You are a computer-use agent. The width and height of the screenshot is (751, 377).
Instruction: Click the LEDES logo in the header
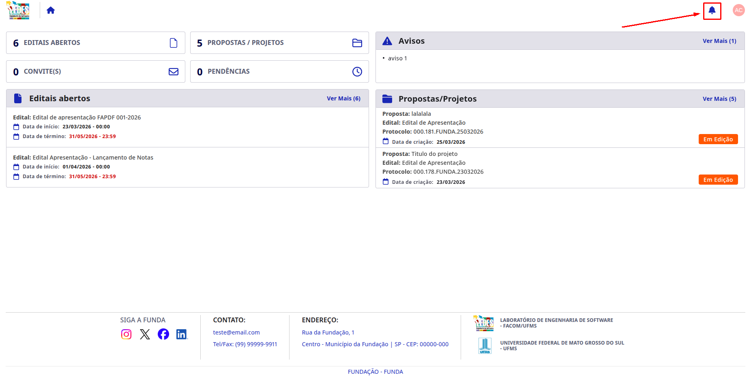click(18, 10)
